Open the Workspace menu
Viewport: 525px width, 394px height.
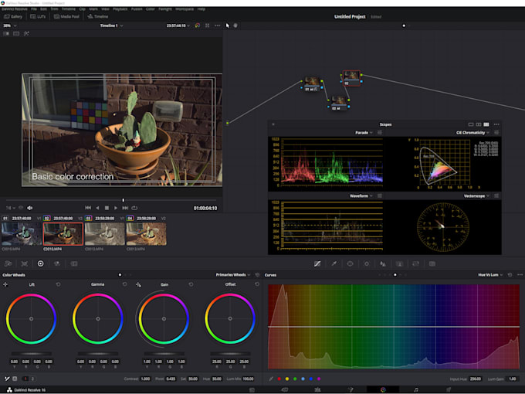click(185, 9)
